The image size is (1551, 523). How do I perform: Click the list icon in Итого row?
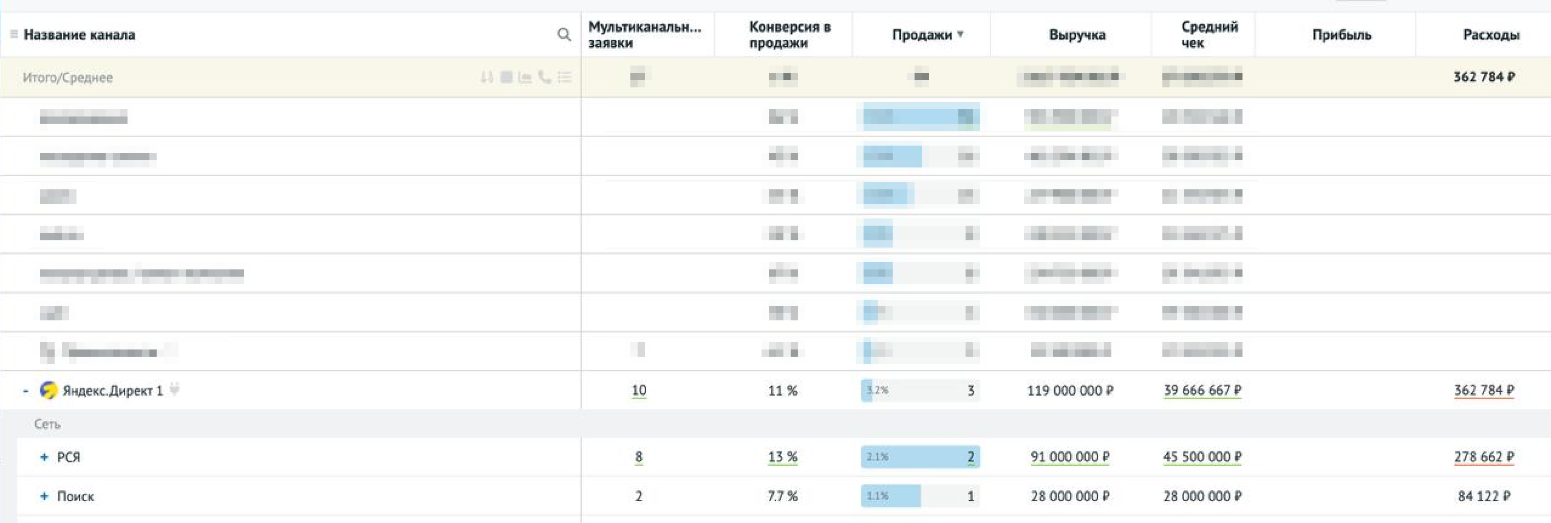pos(564,77)
